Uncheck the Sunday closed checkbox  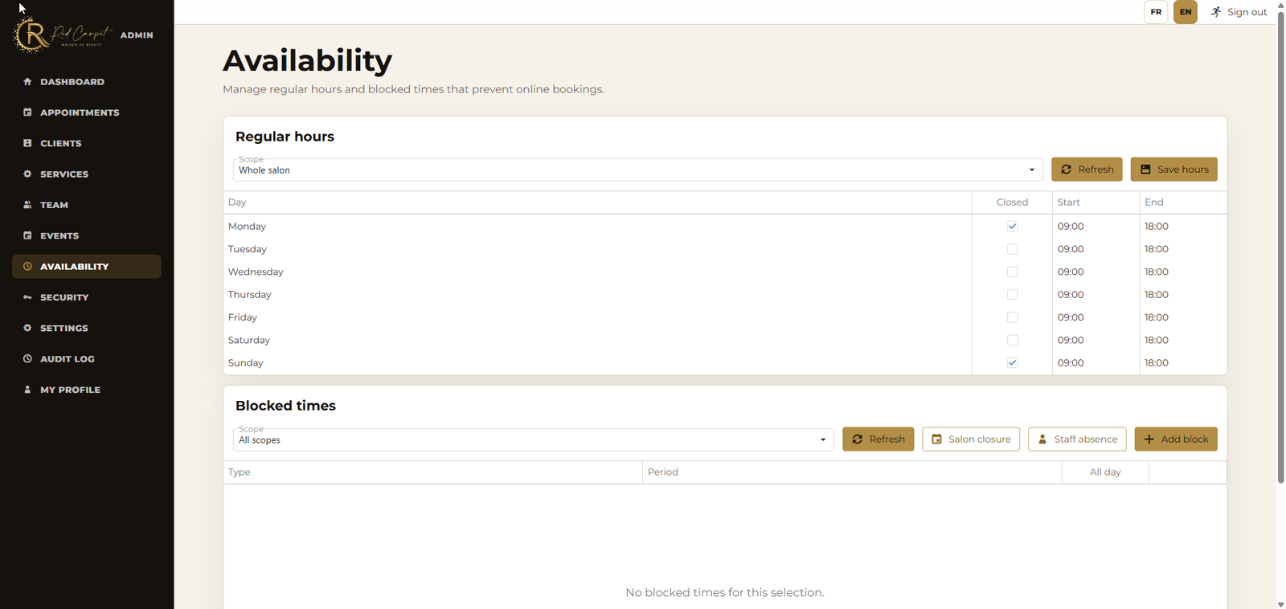point(1013,363)
